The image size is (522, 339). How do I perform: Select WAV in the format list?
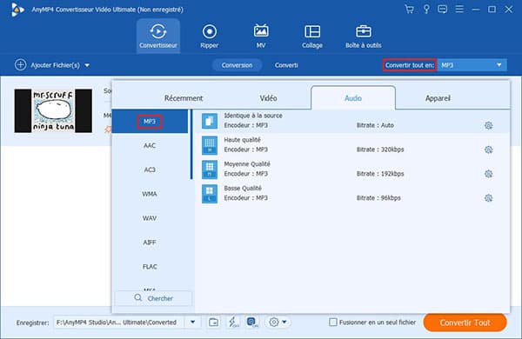[150, 218]
